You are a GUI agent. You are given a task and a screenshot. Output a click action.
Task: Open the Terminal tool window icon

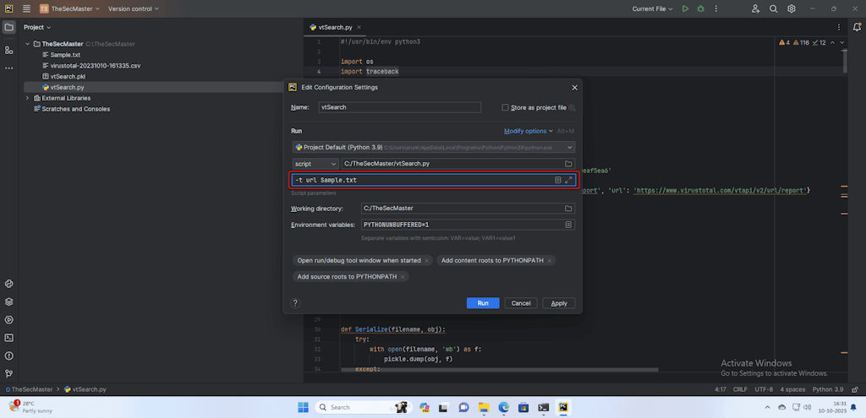(x=8, y=338)
